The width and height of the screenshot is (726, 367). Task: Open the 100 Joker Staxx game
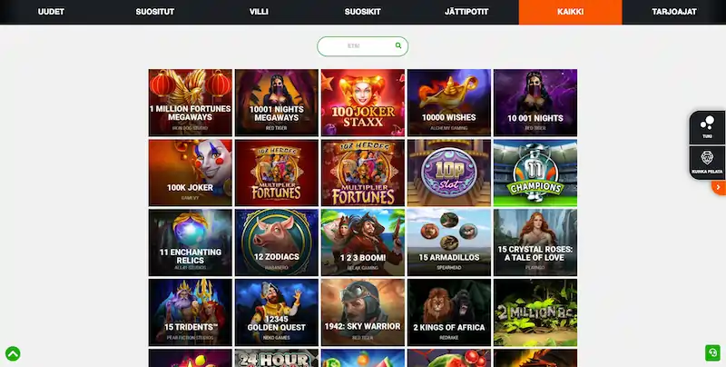pyautogui.click(x=362, y=103)
